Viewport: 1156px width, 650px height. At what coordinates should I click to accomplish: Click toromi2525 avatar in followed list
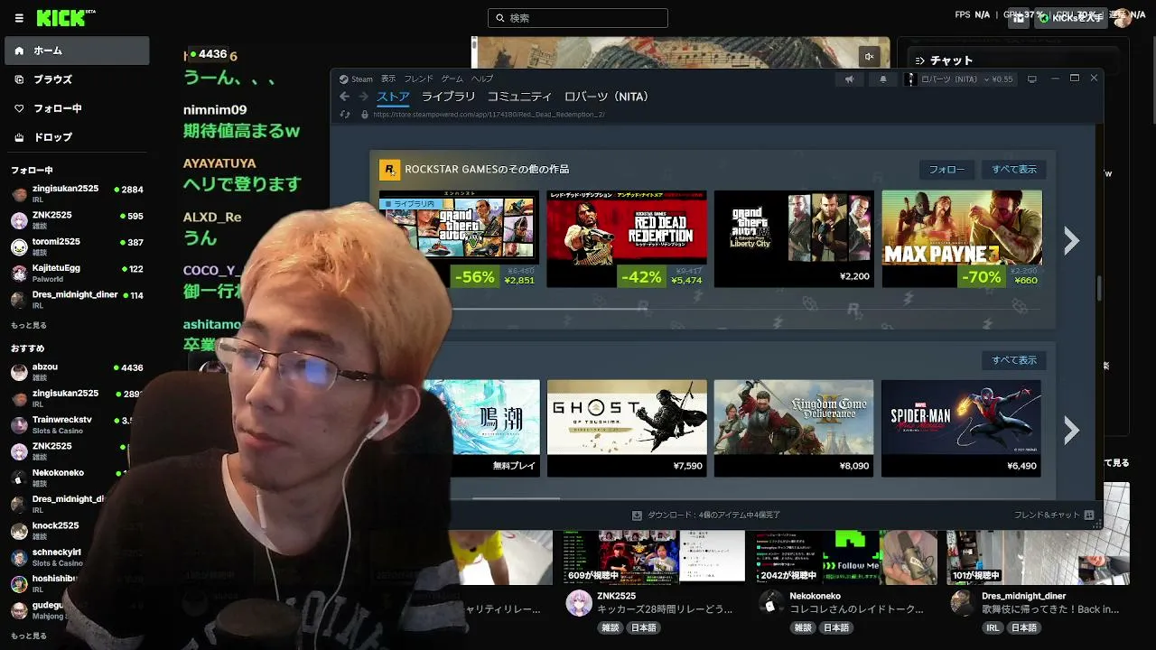pyautogui.click(x=19, y=246)
